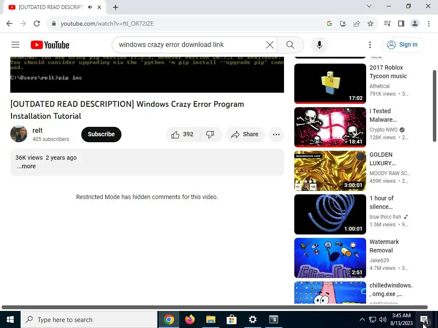Clear the search box with the X
This screenshot has width=438, height=328.
(270, 44)
